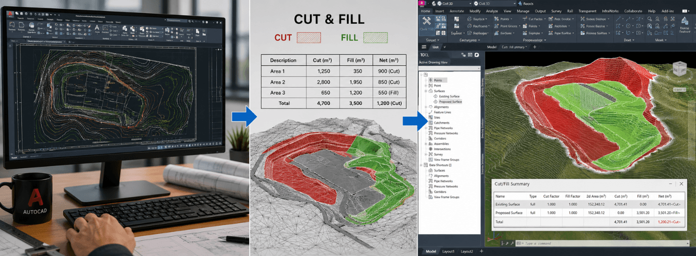Viewport: 696px width, 256px height.
Task: Click the 3,501.20<Fill> net value
Action: coord(669,213)
